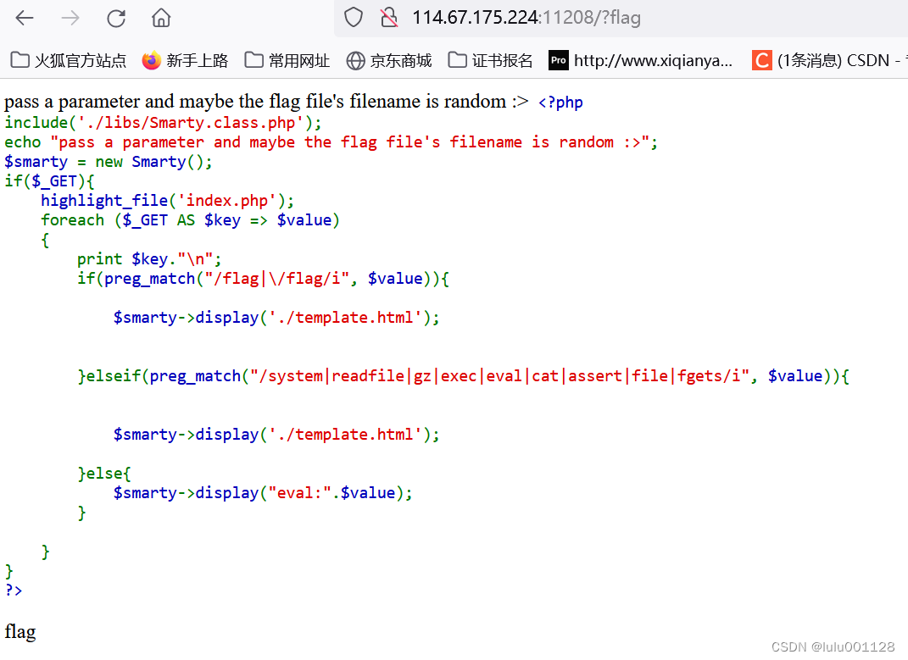Click the globe icon beside 京东商城
The width and height of the screenshot is (908, 660).
(356, 60)
